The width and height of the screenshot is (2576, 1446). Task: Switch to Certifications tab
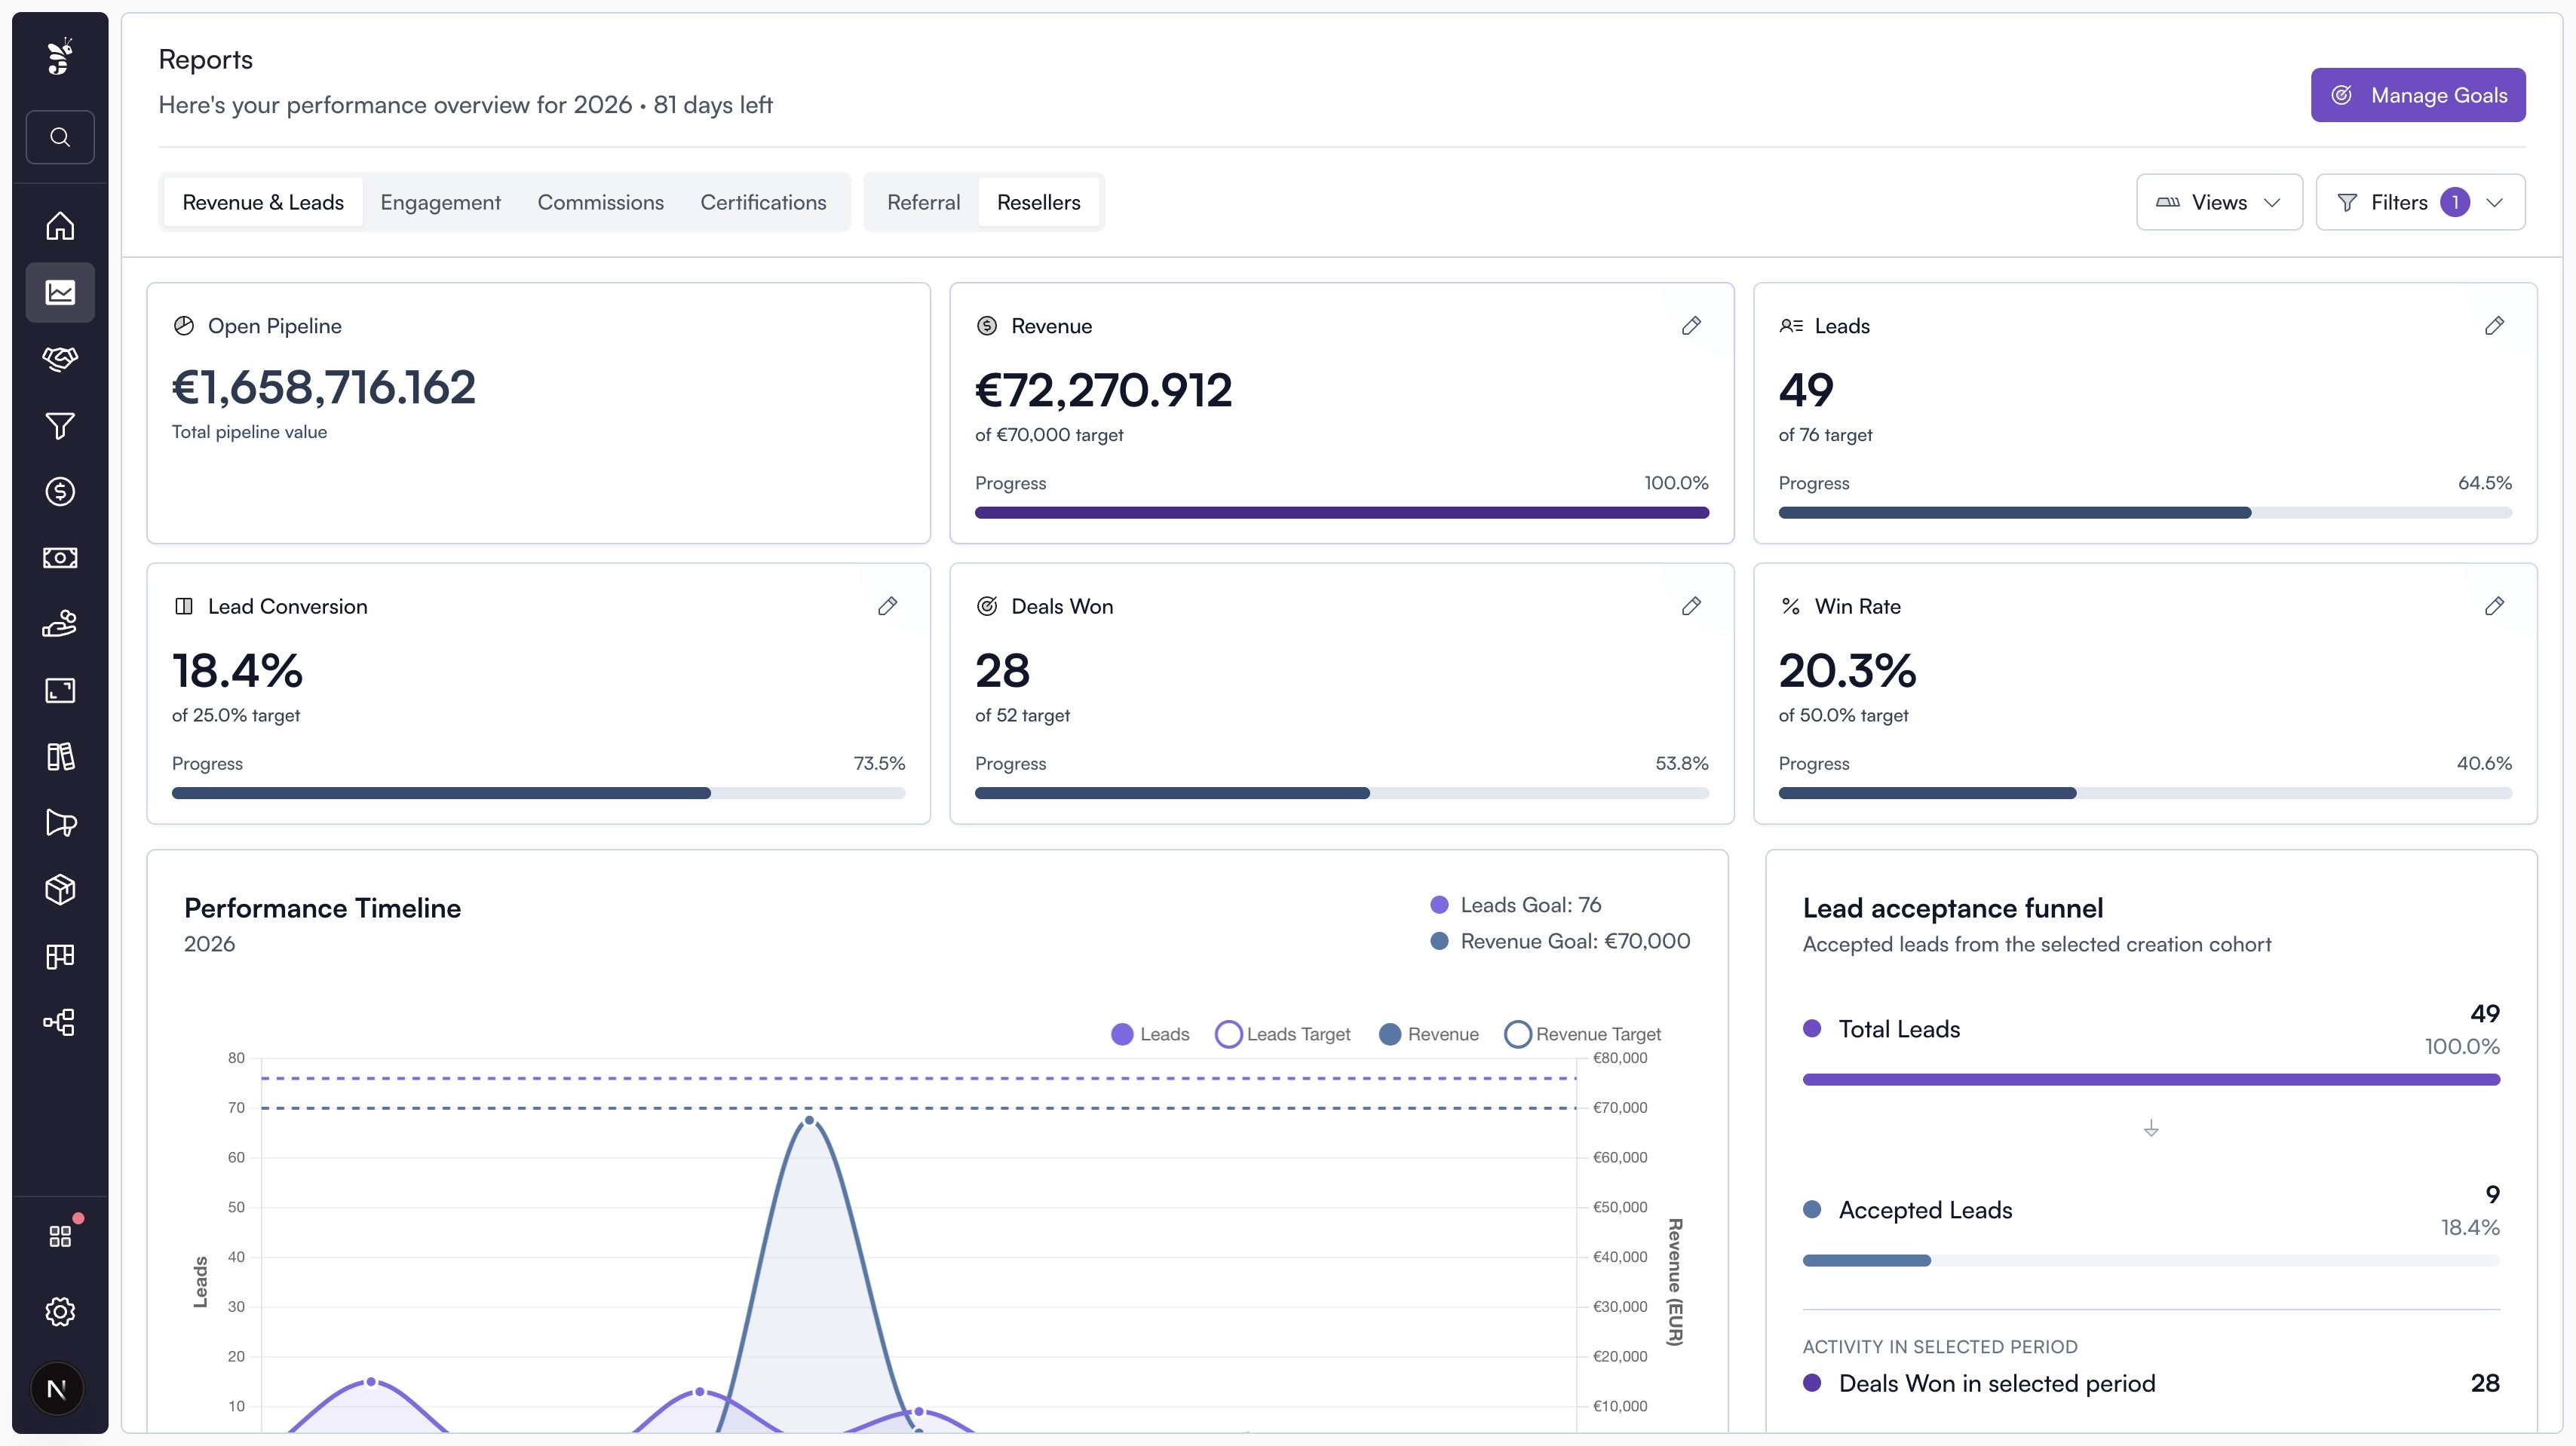pyautogui.click(x=763, y=202)
